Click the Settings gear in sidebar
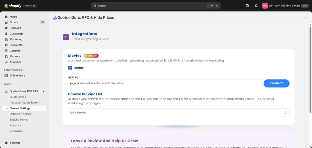The width and height of the screenshot is (312, 148). 6,143
